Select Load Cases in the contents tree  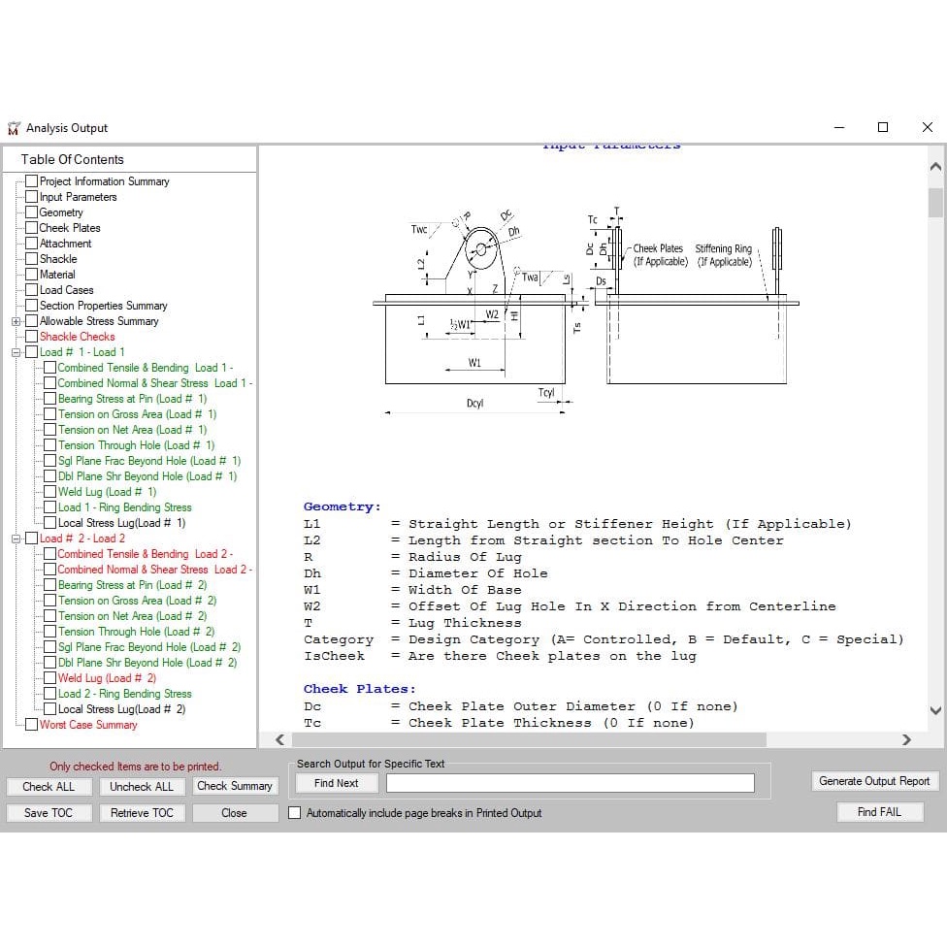click(66, 290)
